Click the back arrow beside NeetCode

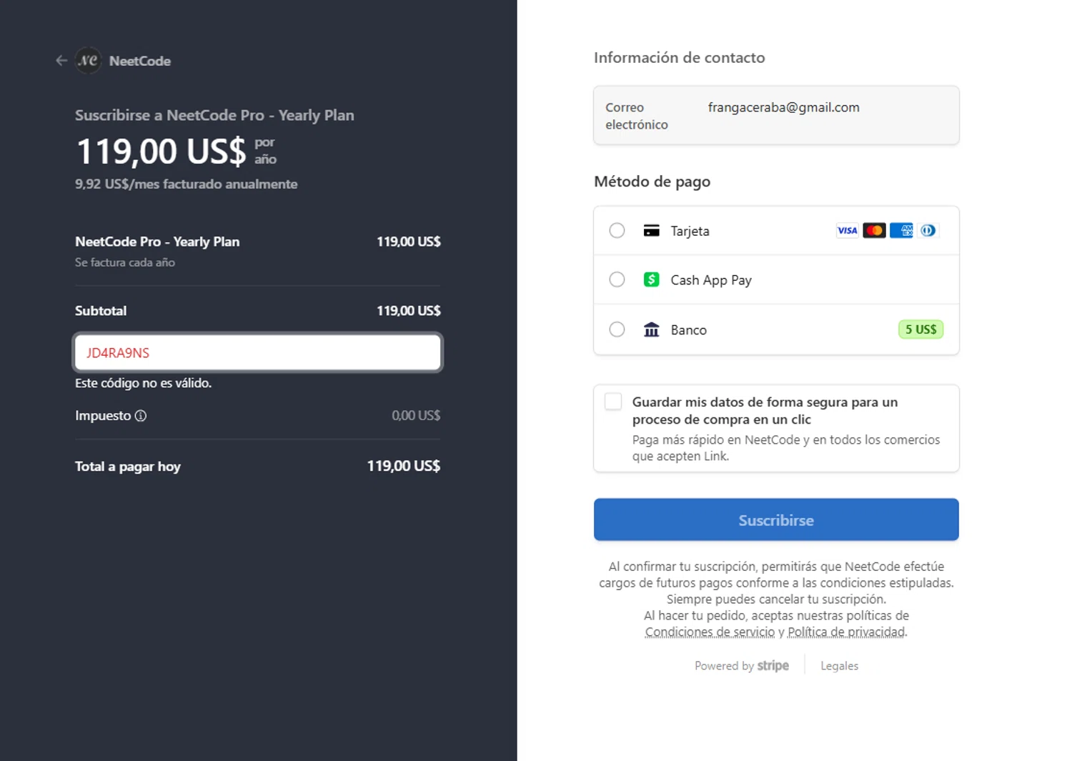(61, 61)
